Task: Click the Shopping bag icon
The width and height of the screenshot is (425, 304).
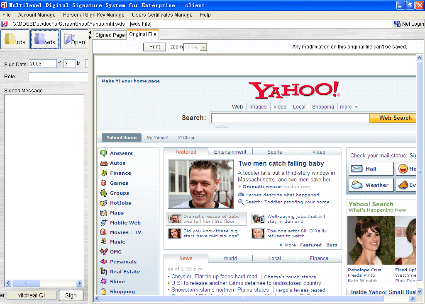Action: tap(103, 291)
